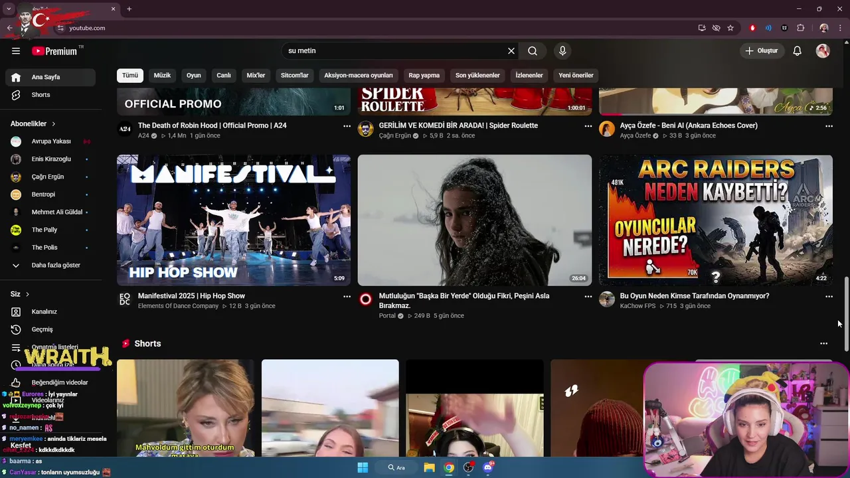The height and width of the screenshot is (478, 850).
Task: Open Kanalınız in sidebar
Action: pyautogui.click(x=50, y=311)
